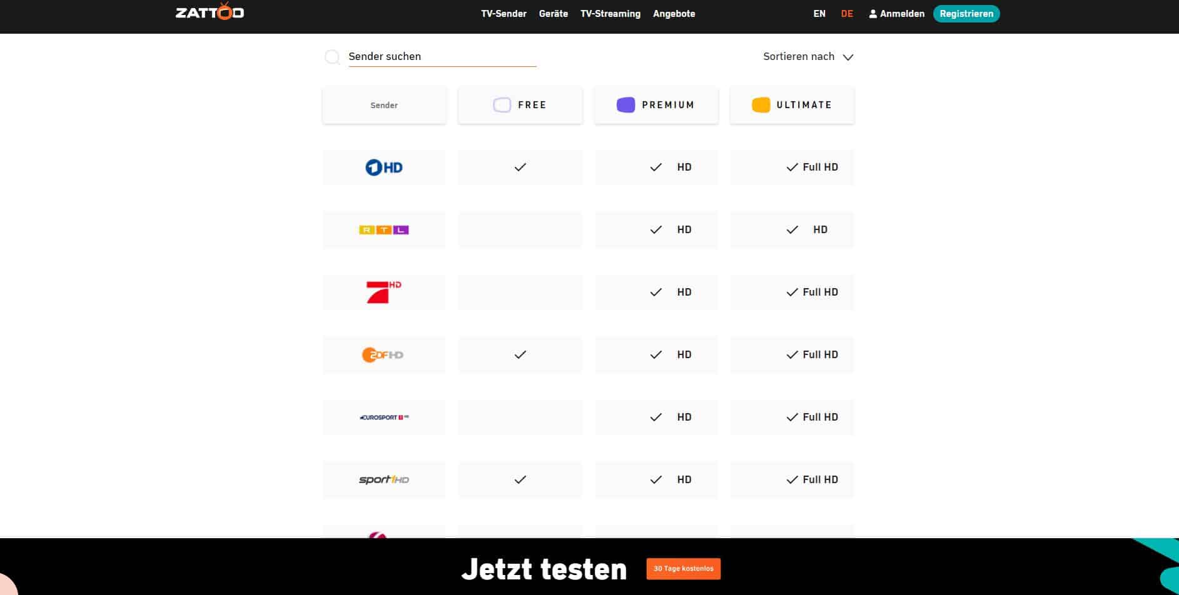Image resolution: width=1179 pixels, height=595 pixels.
Task: Switch language to EN
Action: coord(819,14)
